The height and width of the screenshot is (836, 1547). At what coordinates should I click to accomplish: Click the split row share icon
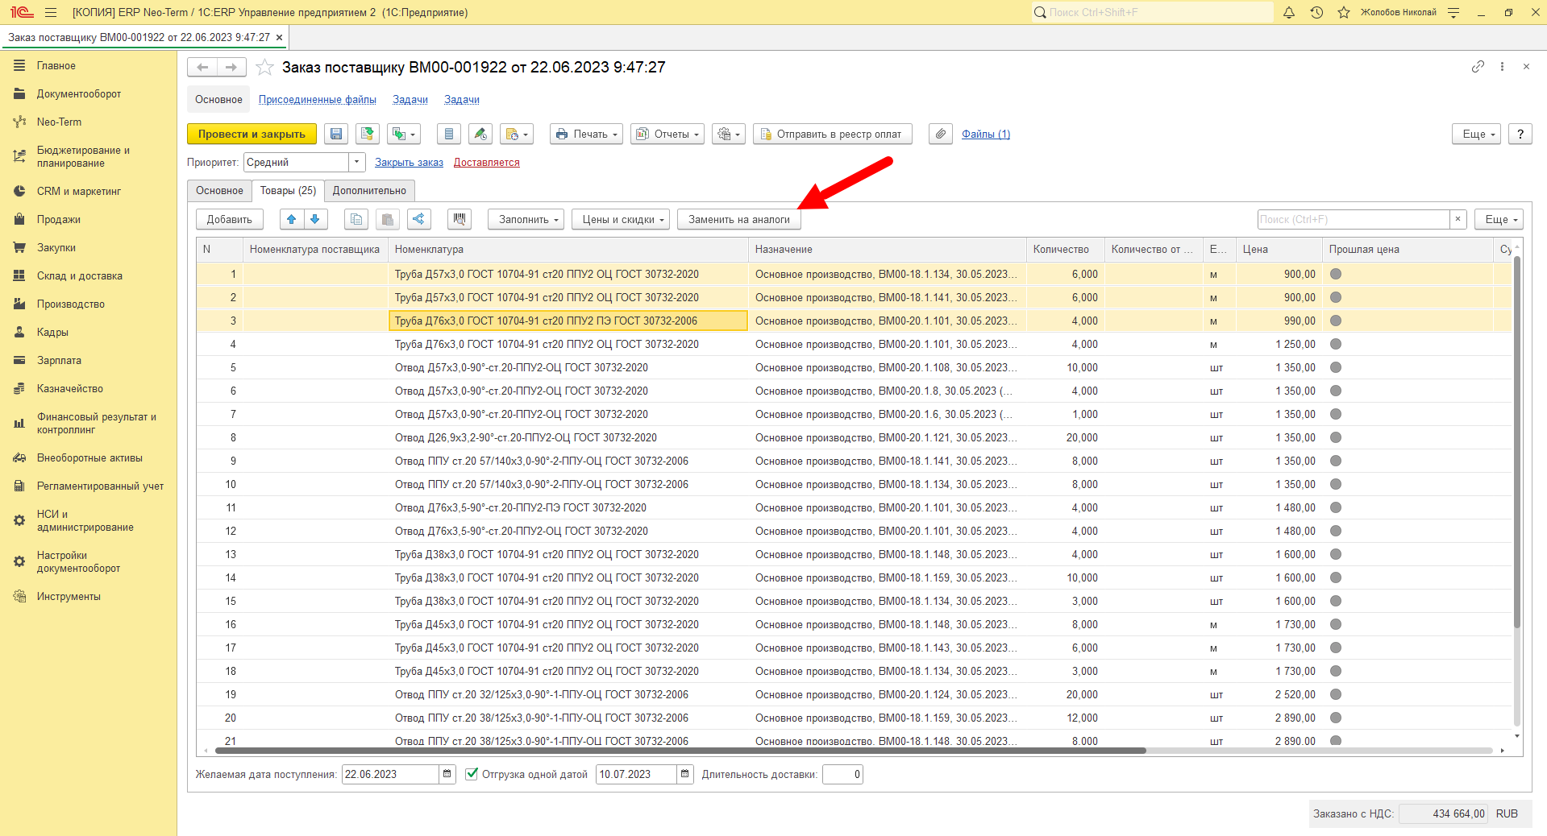coord(418,219)
